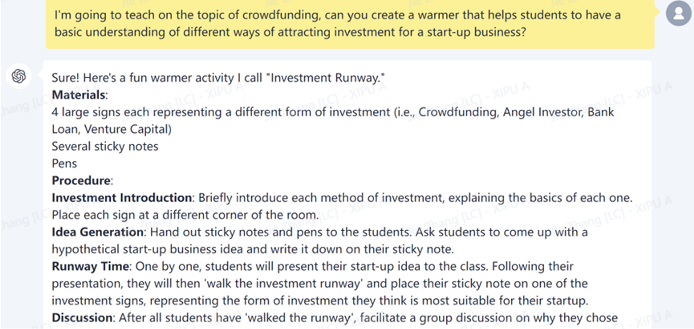Click the sentence "Place each sign at a different corner"
694x329 pixels.
185,215
